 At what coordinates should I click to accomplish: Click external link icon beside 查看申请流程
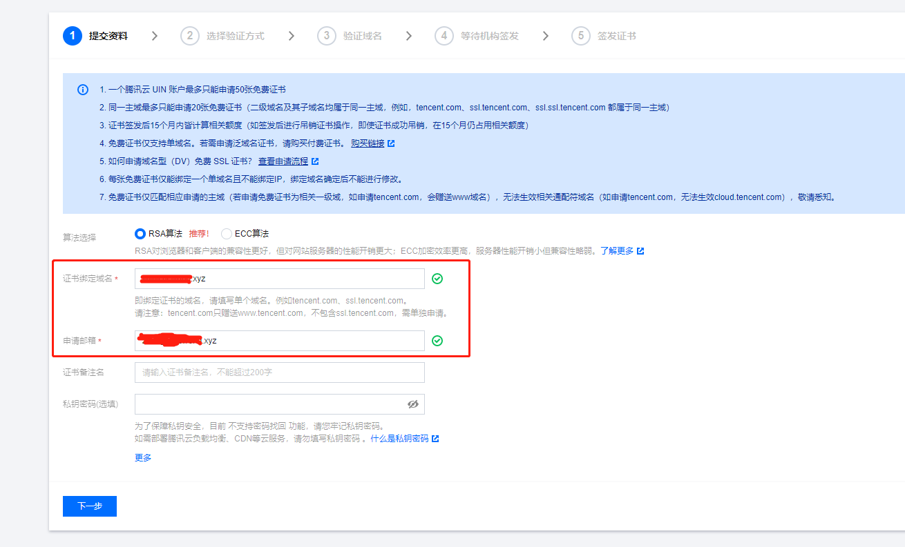pos(315,161)
